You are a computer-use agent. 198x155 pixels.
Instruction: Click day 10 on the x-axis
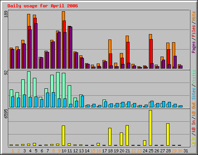pyautogui.click(x=64, y=151)
